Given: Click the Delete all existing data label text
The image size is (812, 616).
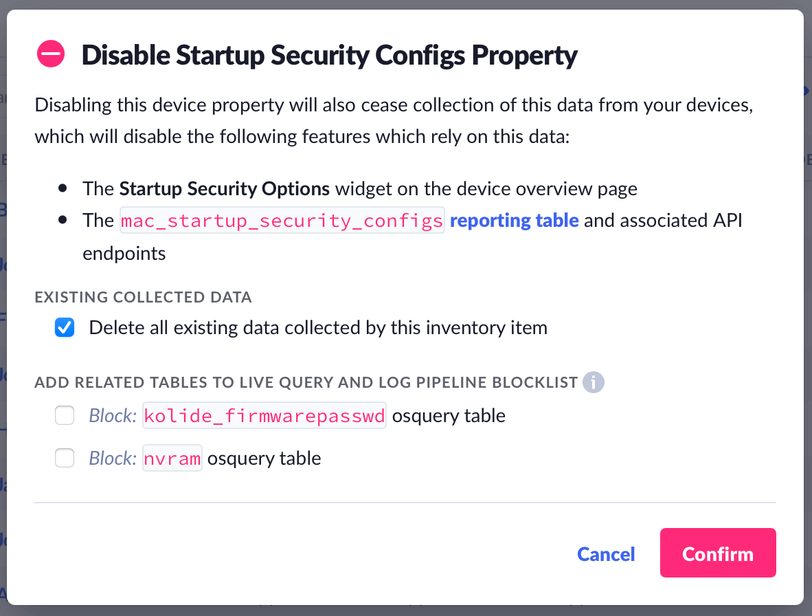Looking at the screenshot, I should pyautogui.click(x=318, y=328).
